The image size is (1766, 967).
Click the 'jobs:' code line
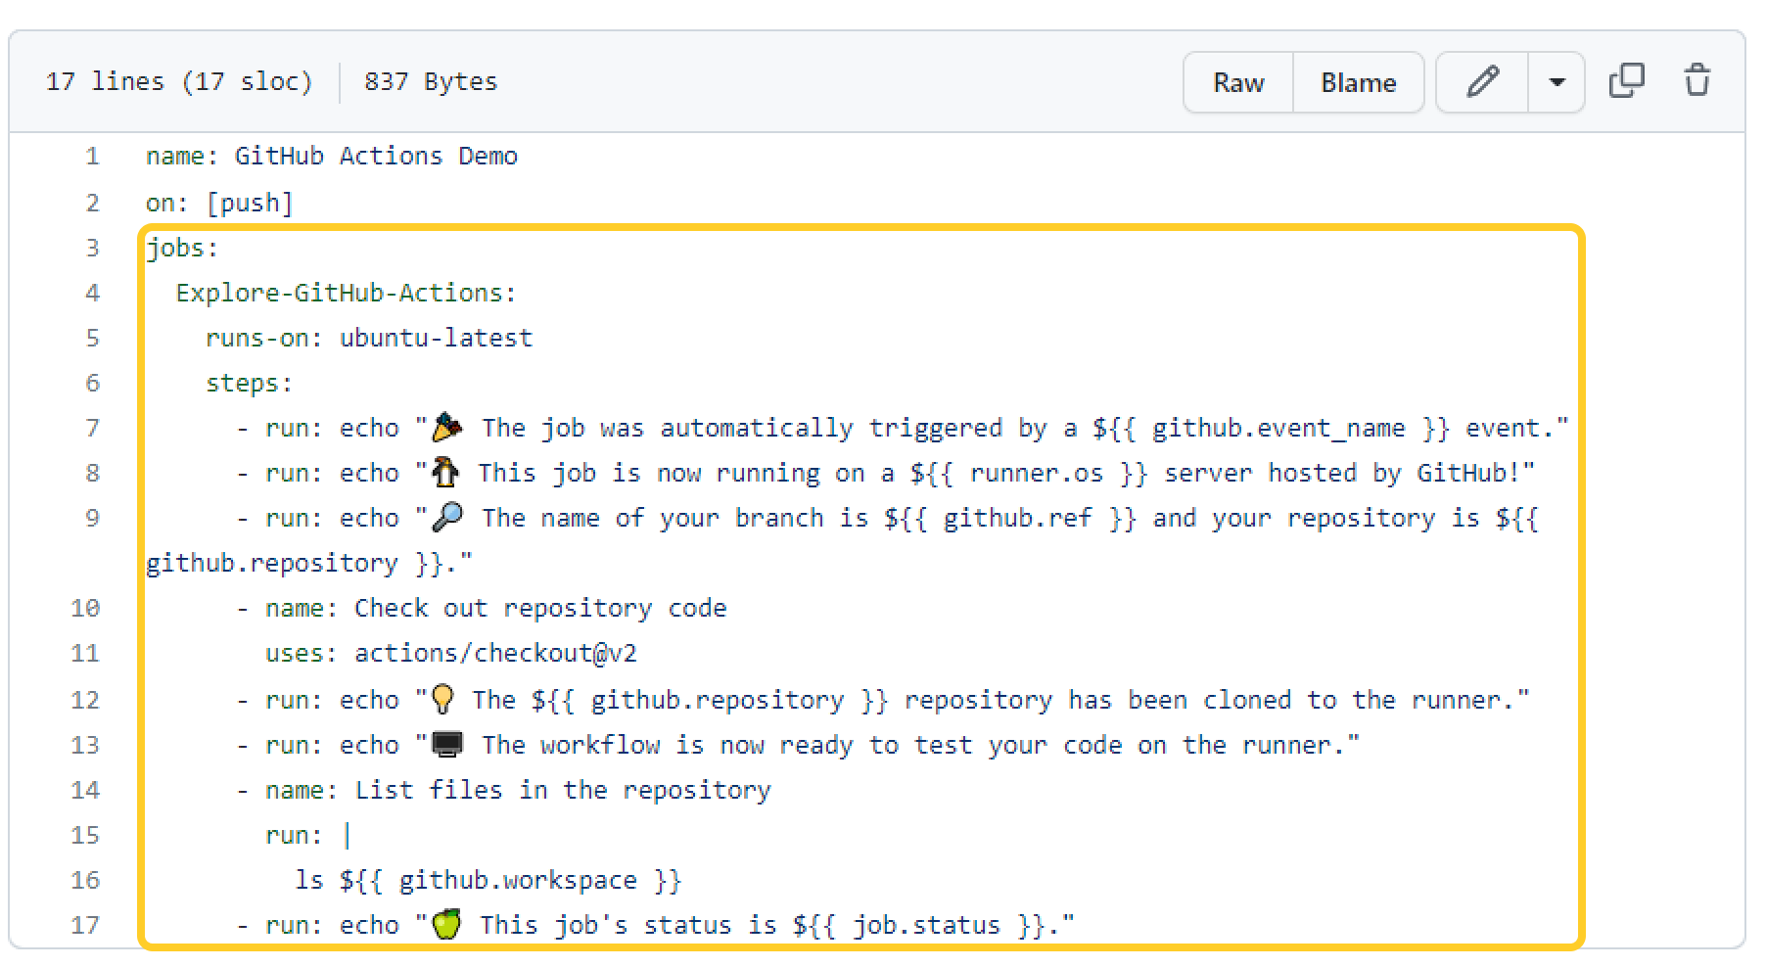click(x=182, y=249)
